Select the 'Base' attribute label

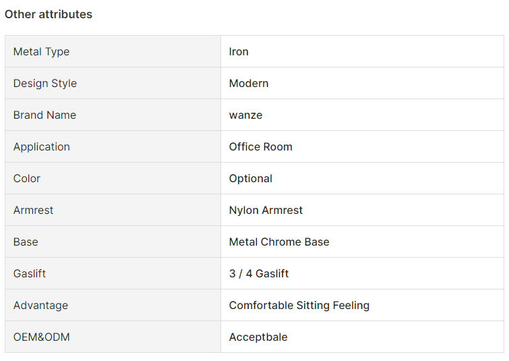coord(26,242)
